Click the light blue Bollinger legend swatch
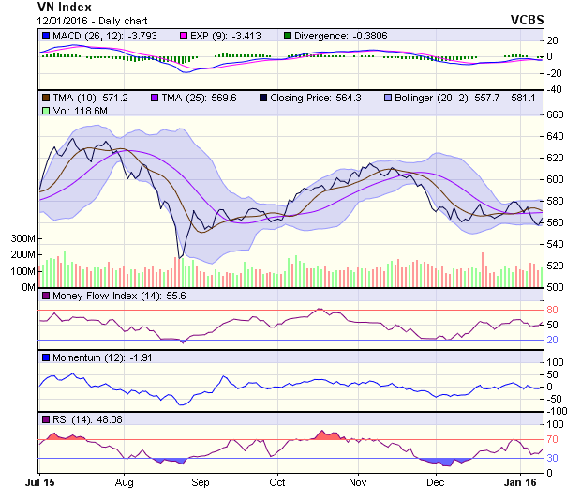Viewport: 581px width, 502px height. (x=388, y=97)
